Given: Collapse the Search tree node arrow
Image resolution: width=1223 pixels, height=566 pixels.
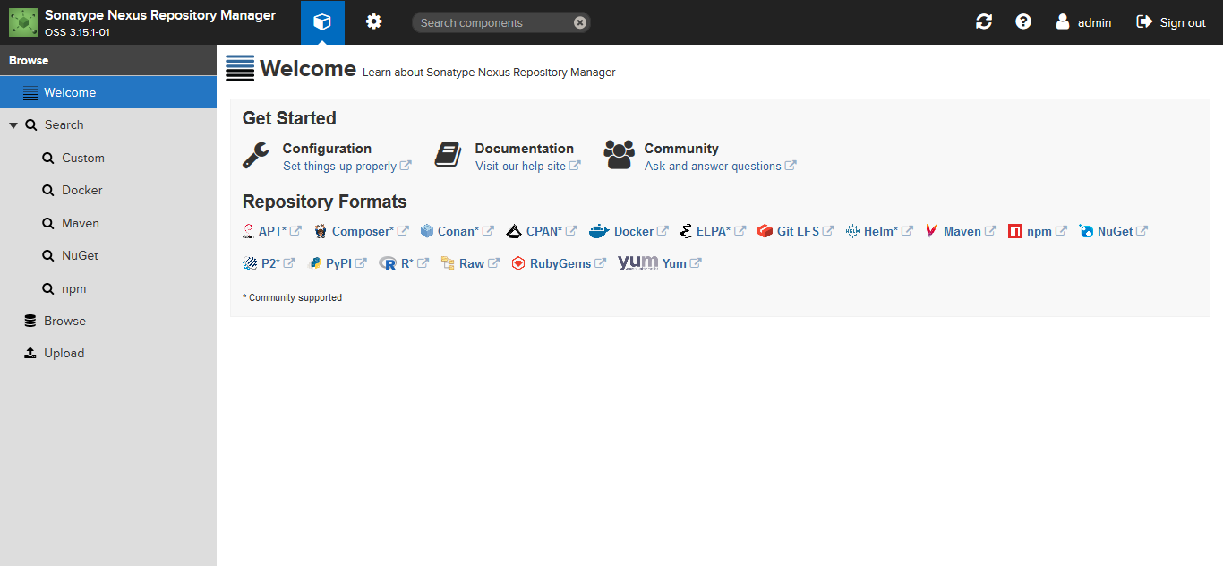Looking at the screenshot, I should coord(13,125).
